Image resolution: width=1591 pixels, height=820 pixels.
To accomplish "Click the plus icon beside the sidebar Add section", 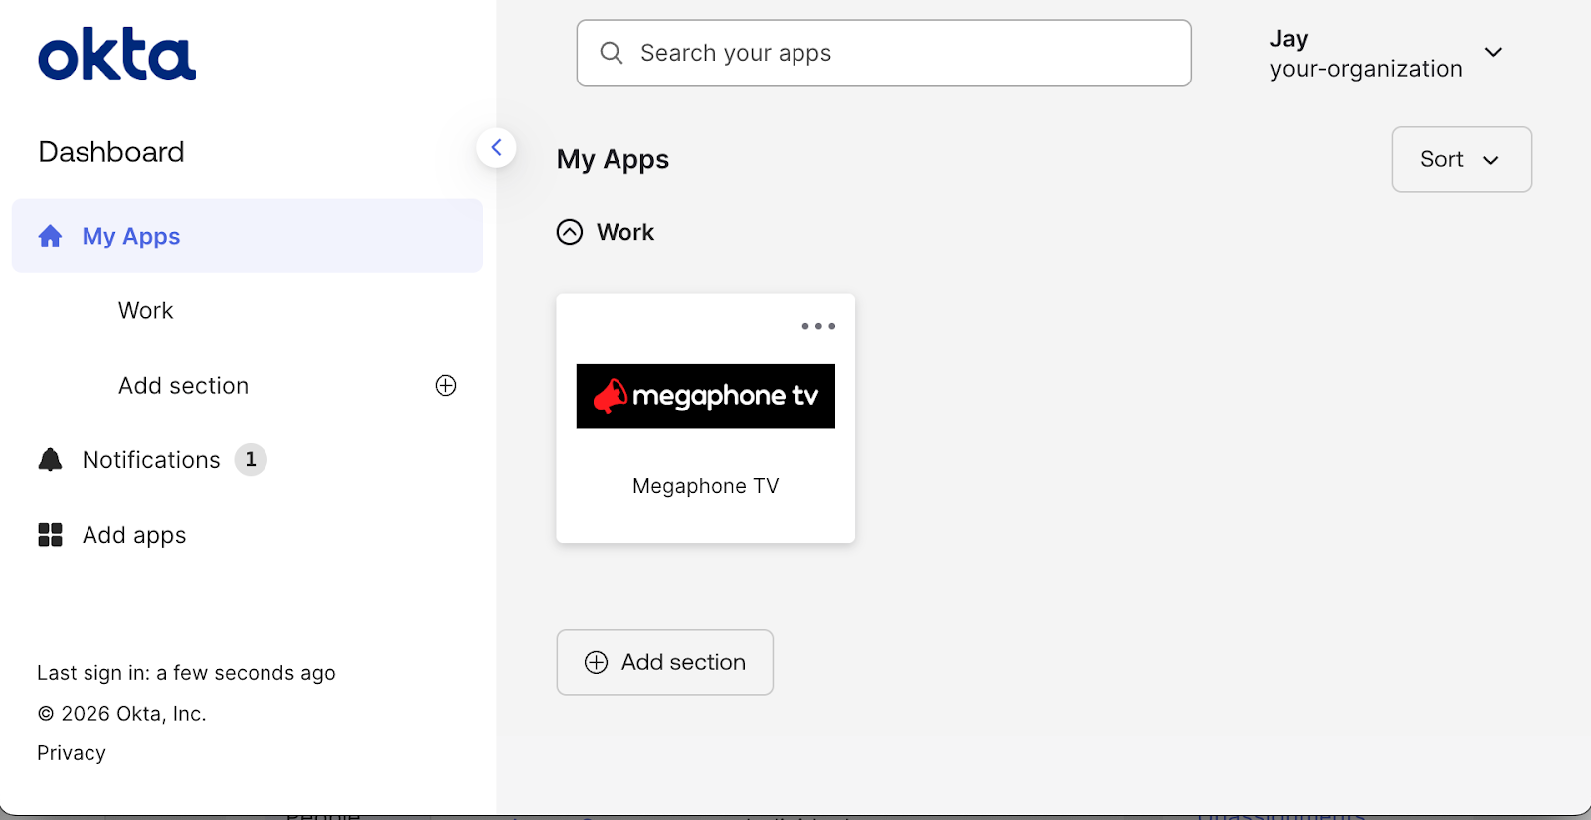I will [x=445, y=385].
